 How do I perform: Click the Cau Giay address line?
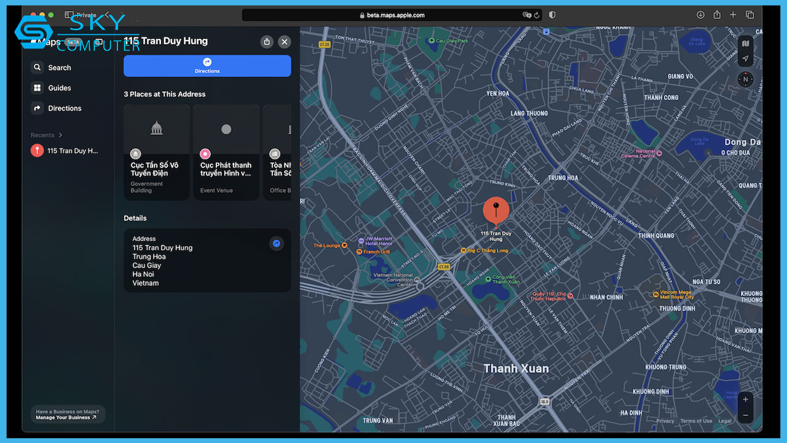[x=147, y=266]
